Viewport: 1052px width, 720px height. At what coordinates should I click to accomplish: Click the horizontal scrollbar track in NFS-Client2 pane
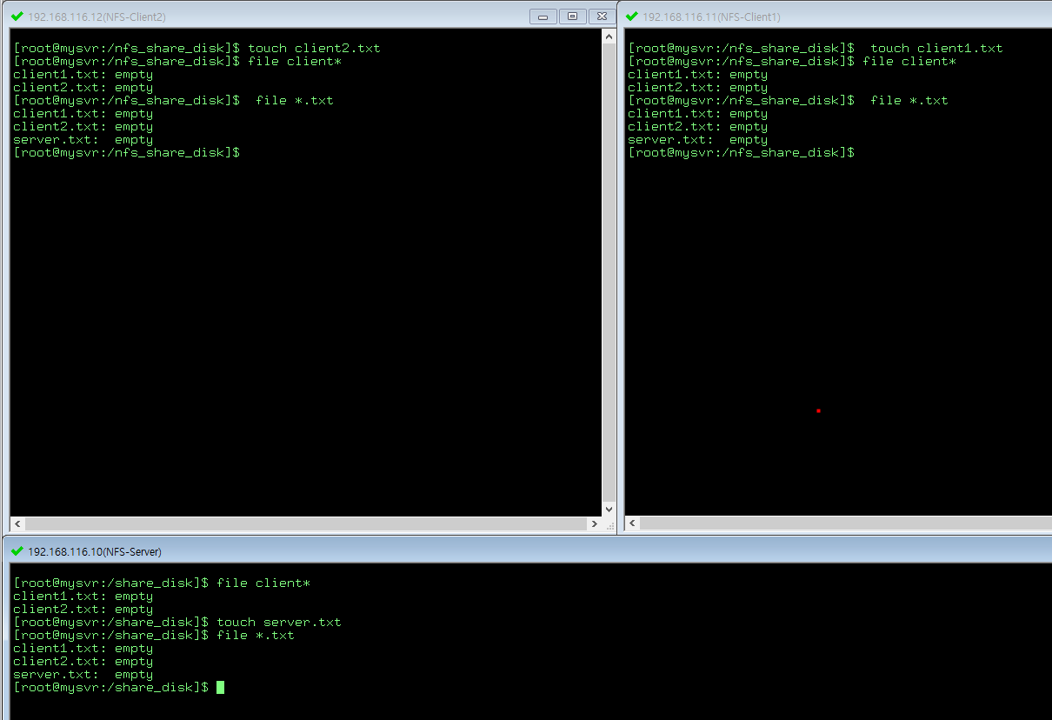pyautogui.click(x=306, y=524)
